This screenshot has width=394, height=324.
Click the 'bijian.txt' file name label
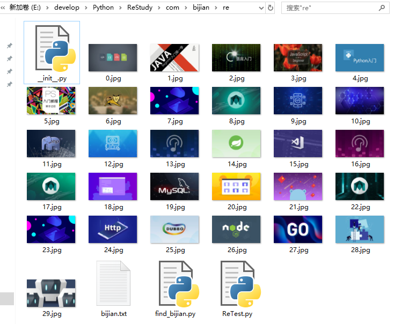point(114,314)
